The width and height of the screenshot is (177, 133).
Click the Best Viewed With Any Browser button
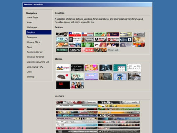pyautogui.click(x=139, y=34)
